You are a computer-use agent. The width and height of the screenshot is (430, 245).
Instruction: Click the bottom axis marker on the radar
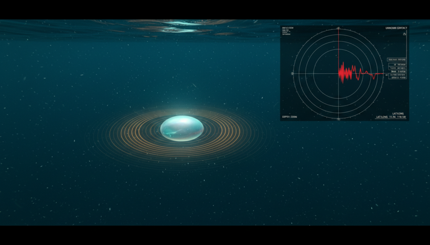(338, 119)
